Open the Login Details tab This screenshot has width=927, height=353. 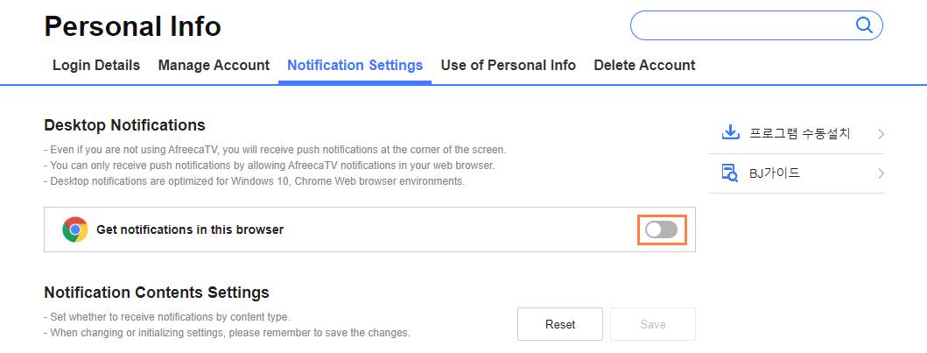96,65
